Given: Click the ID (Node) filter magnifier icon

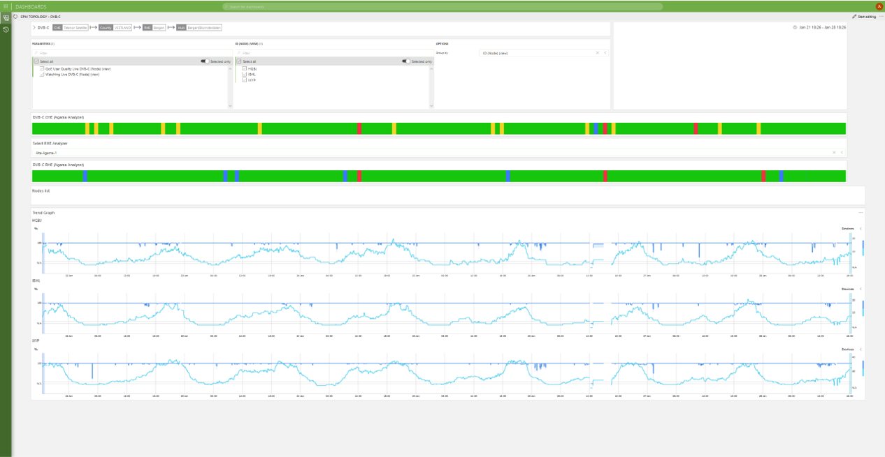Looking at the screenshot, I should point(239,52).
